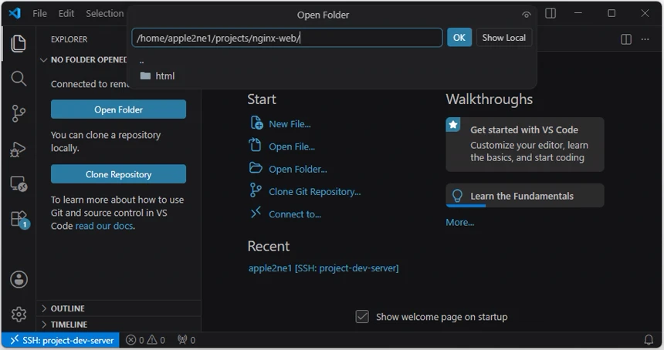Open the File menu
The image size is (664, 350).
point(40,14)
